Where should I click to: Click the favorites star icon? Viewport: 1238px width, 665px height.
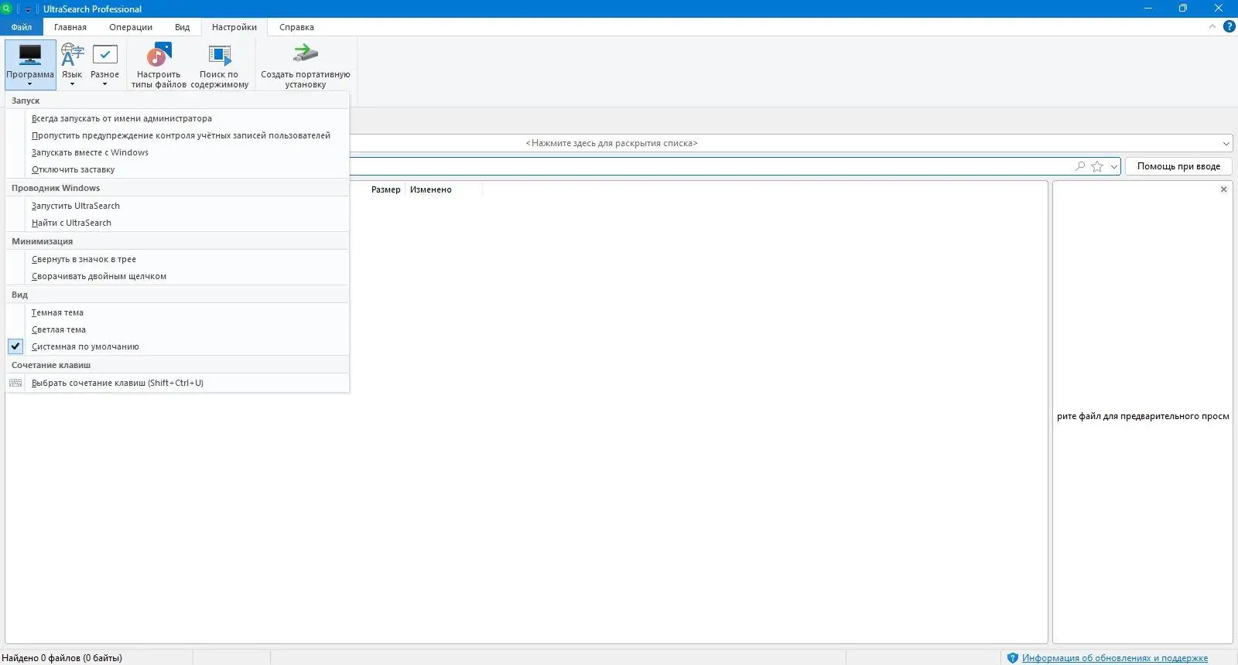1097,166
